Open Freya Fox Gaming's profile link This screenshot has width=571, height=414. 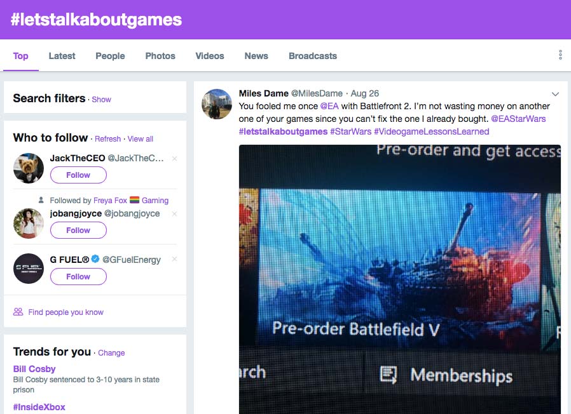coord(131,201)
